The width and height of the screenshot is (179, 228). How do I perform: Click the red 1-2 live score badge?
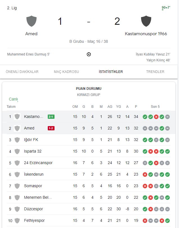tap(51, 128)
